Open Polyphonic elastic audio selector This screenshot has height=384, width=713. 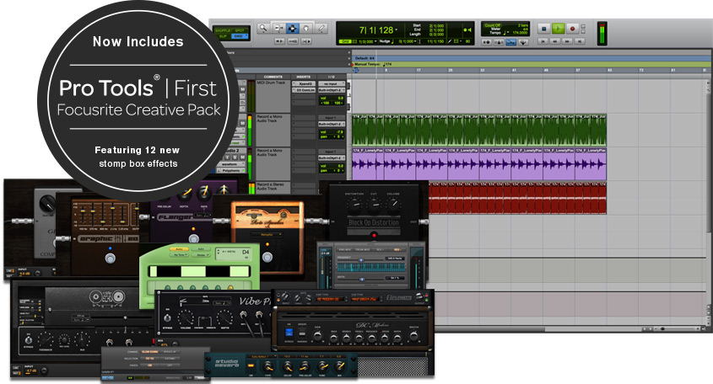coord(233,171)
